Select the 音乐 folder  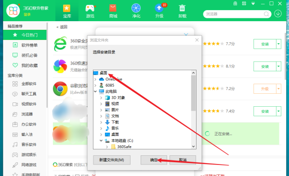point(115,128)
